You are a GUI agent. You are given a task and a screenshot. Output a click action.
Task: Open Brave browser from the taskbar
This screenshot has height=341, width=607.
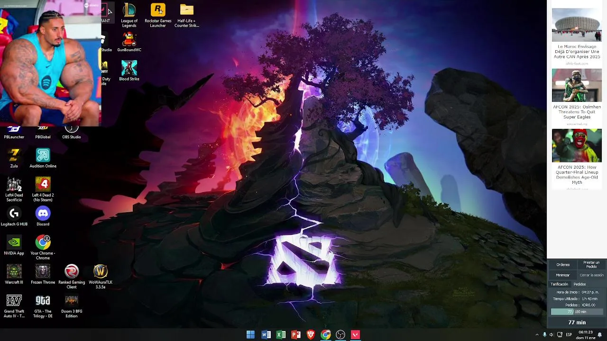click(x=311, y=335)
